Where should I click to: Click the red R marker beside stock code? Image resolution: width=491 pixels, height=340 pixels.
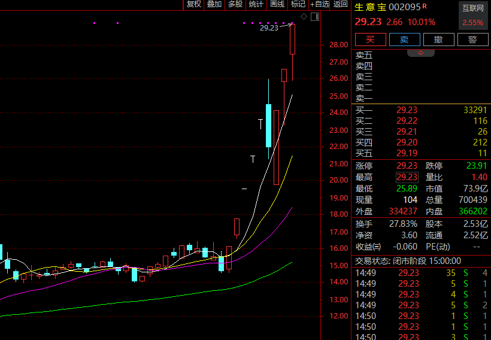pyautogui.click(x=425, y=6)
